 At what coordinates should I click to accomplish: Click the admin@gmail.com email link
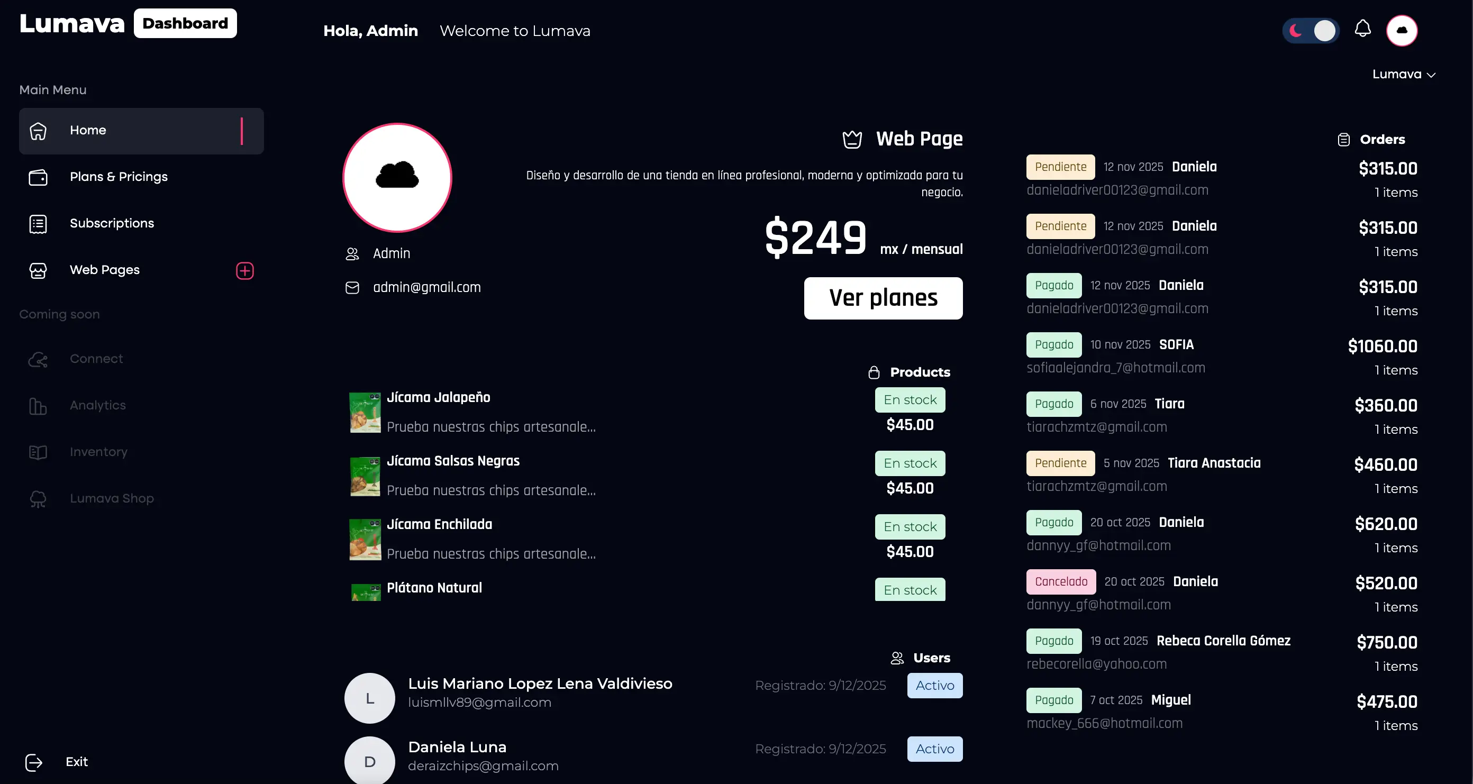click(x=426, y=288)
